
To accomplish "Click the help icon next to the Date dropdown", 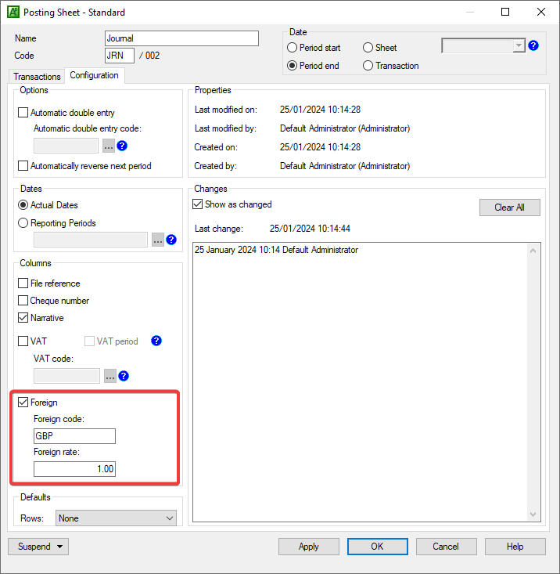I will point(533,45).
